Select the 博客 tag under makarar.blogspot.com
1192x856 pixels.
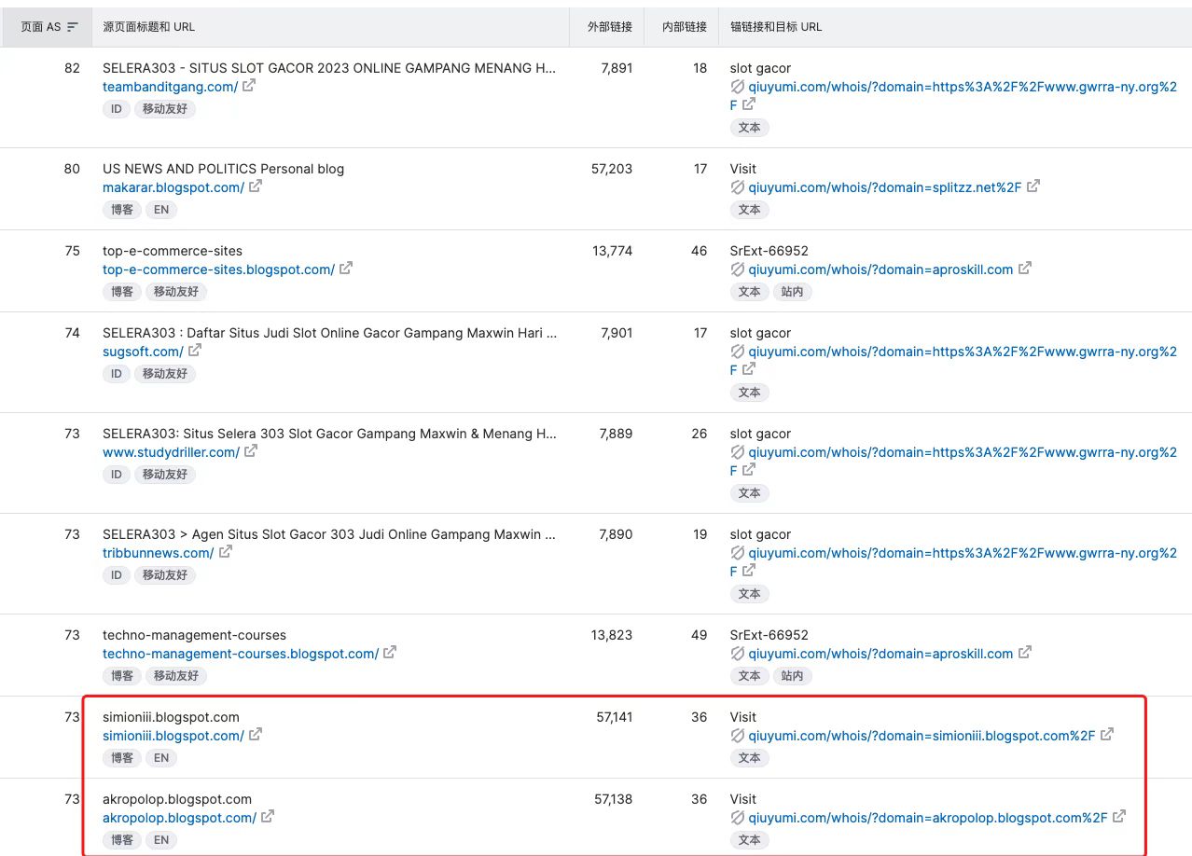[x=122, y=210]
